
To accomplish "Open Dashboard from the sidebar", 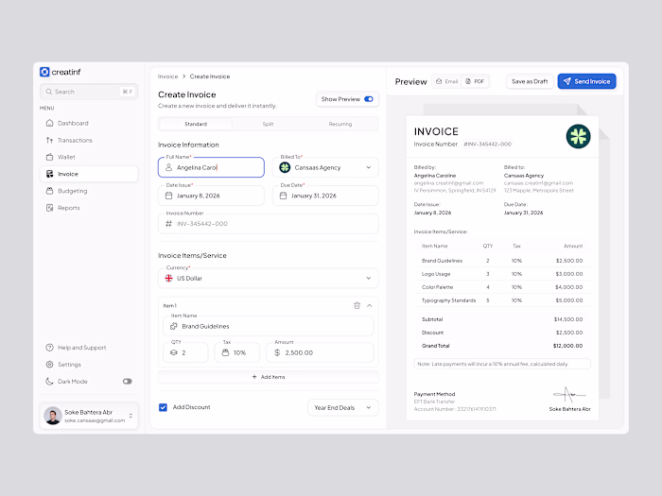I will (89, 123).
